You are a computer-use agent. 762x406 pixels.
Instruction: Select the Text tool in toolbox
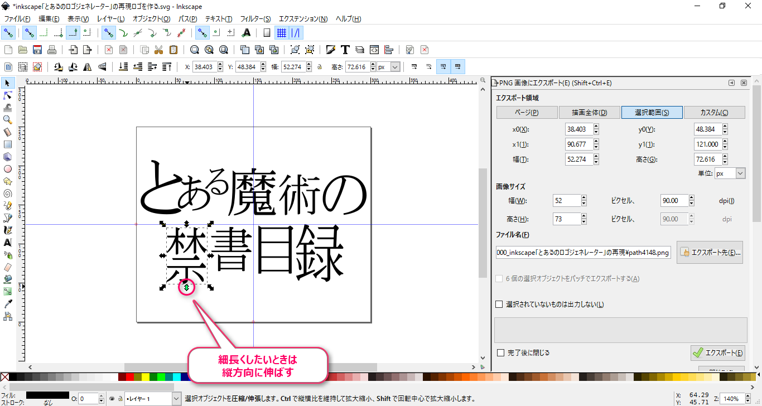(8, 243)
